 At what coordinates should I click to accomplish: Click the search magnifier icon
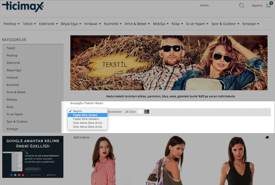(241, 6)
